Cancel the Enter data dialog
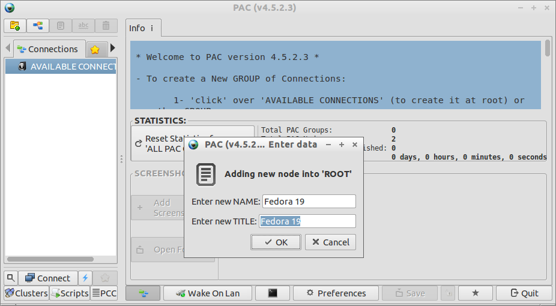Screen dimensions: 556x306 coord(330,242)
